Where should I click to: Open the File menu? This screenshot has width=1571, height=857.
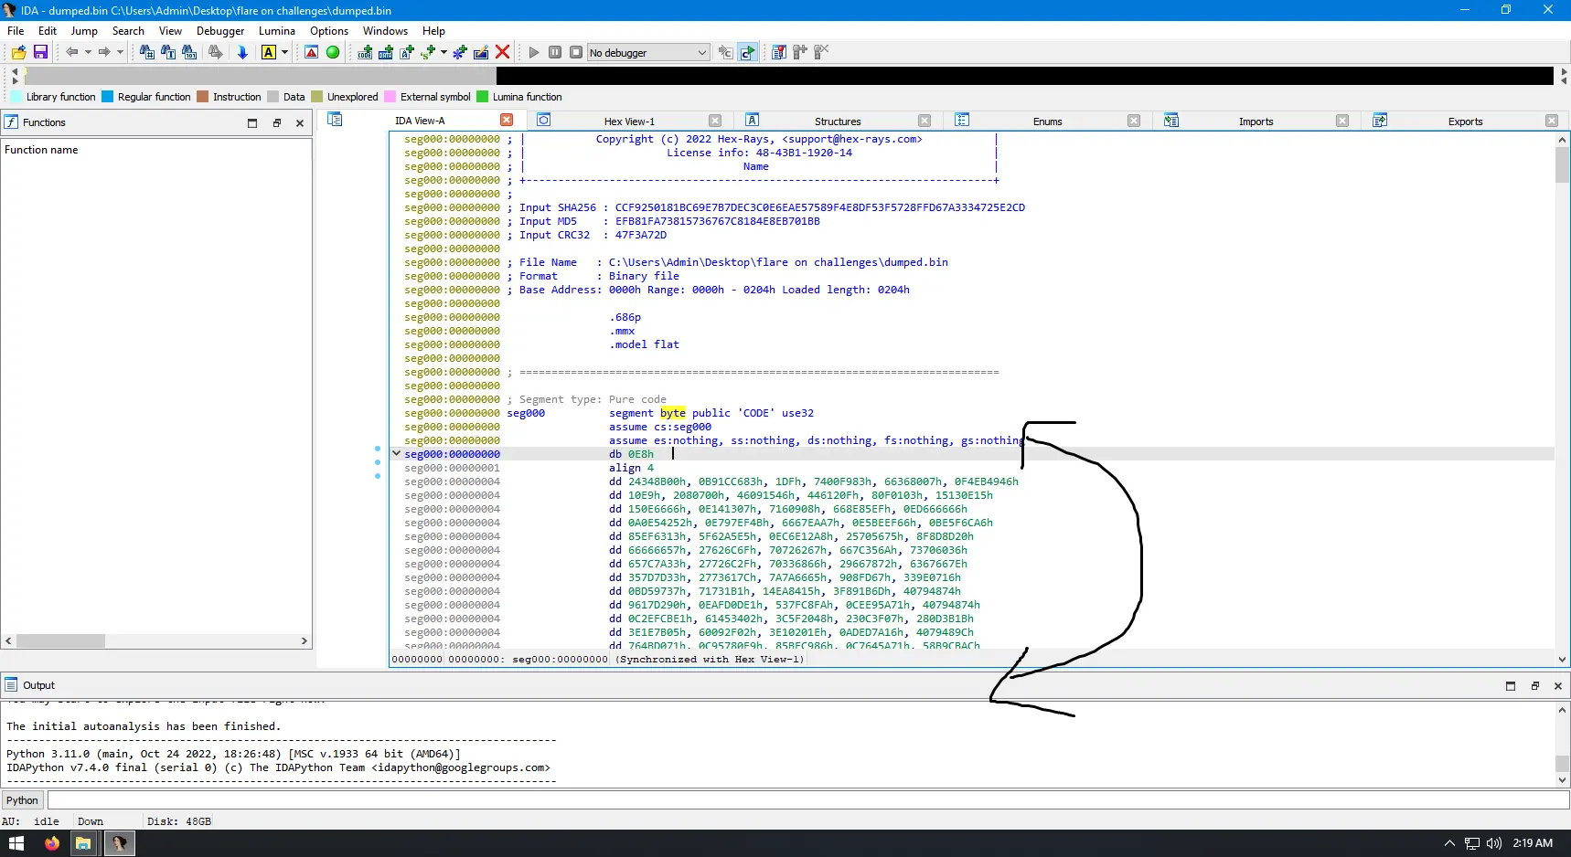[16, 30]
